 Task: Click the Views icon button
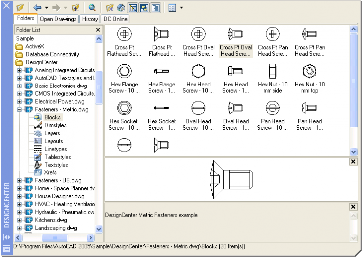tap(172, 8)
